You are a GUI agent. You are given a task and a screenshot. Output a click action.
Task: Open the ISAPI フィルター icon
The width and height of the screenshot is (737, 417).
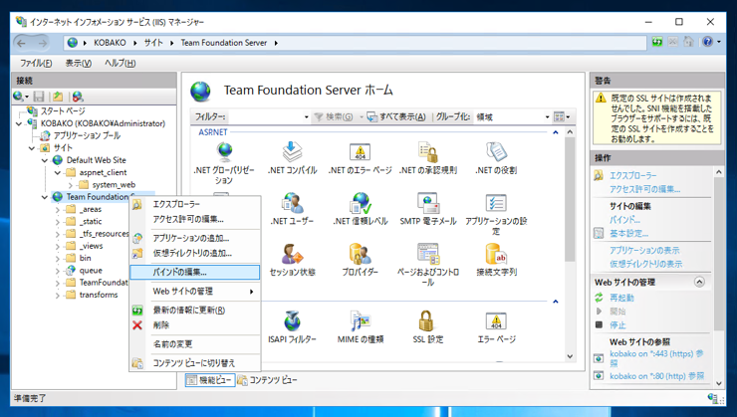coord(293,326)
